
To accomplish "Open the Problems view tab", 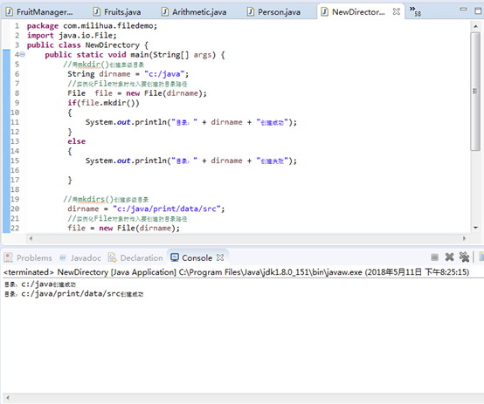I will coord(29,257).
